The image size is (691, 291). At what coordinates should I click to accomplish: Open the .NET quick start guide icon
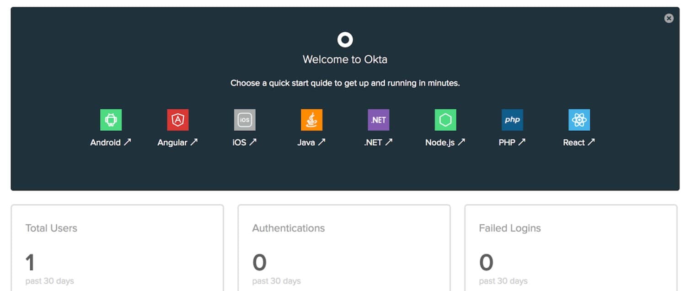(x=378, y=120)
